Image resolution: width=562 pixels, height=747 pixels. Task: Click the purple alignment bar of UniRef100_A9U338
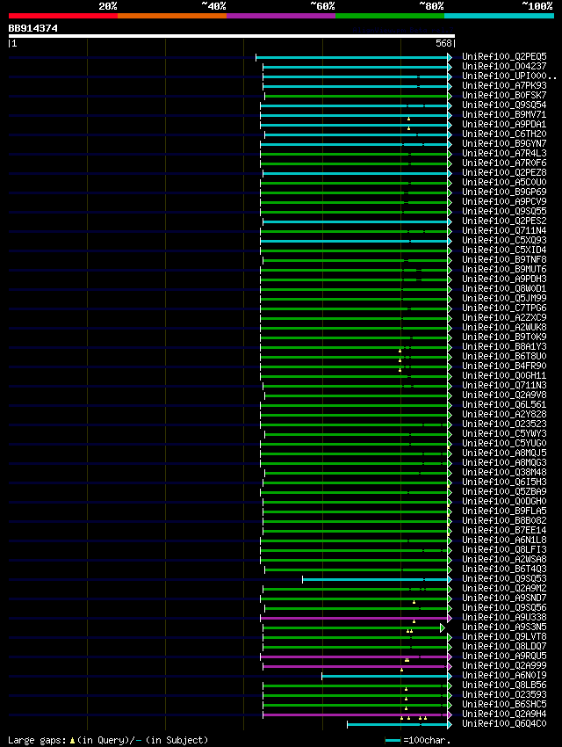pyautogui.click(x=354, y=619)
